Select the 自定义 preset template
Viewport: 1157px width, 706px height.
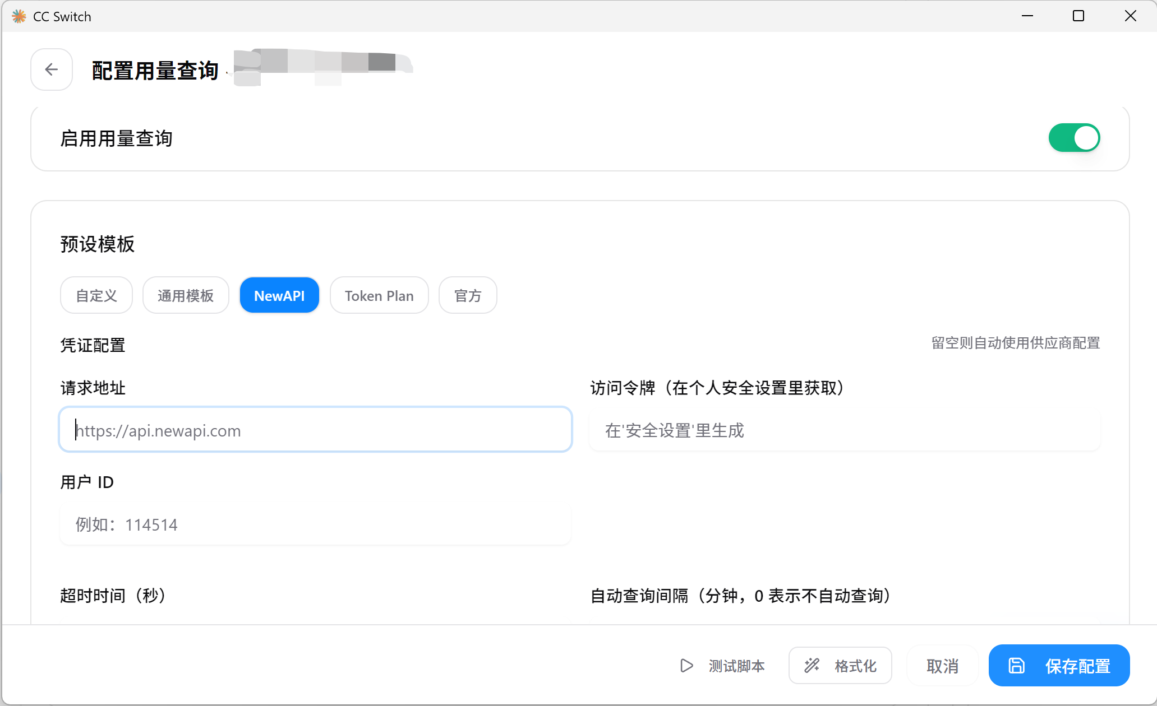[96, 295]
